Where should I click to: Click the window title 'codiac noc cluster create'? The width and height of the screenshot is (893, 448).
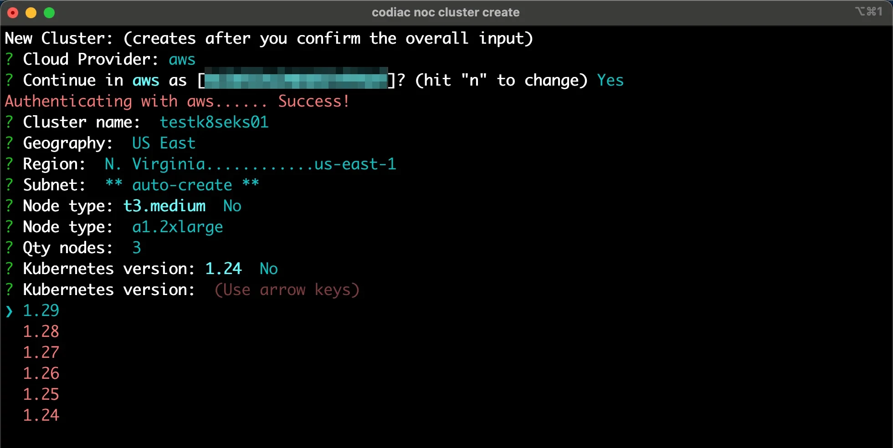pos(446,12)
